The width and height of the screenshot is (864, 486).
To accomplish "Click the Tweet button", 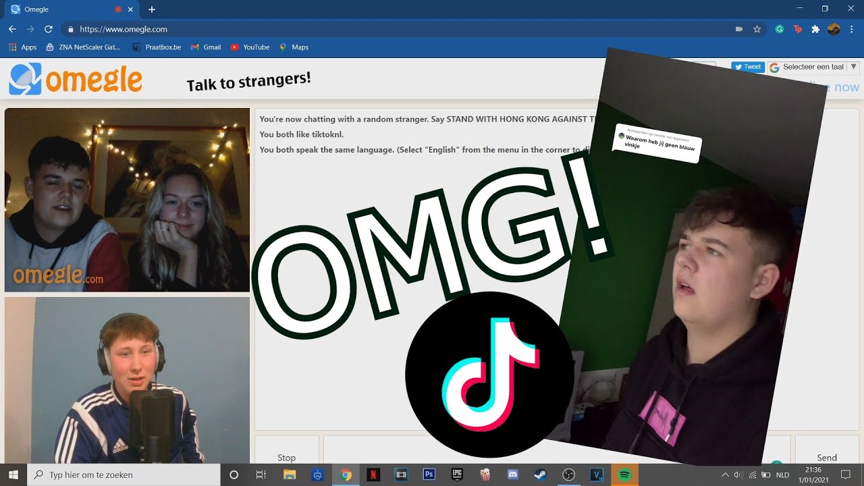I will 748,67.
